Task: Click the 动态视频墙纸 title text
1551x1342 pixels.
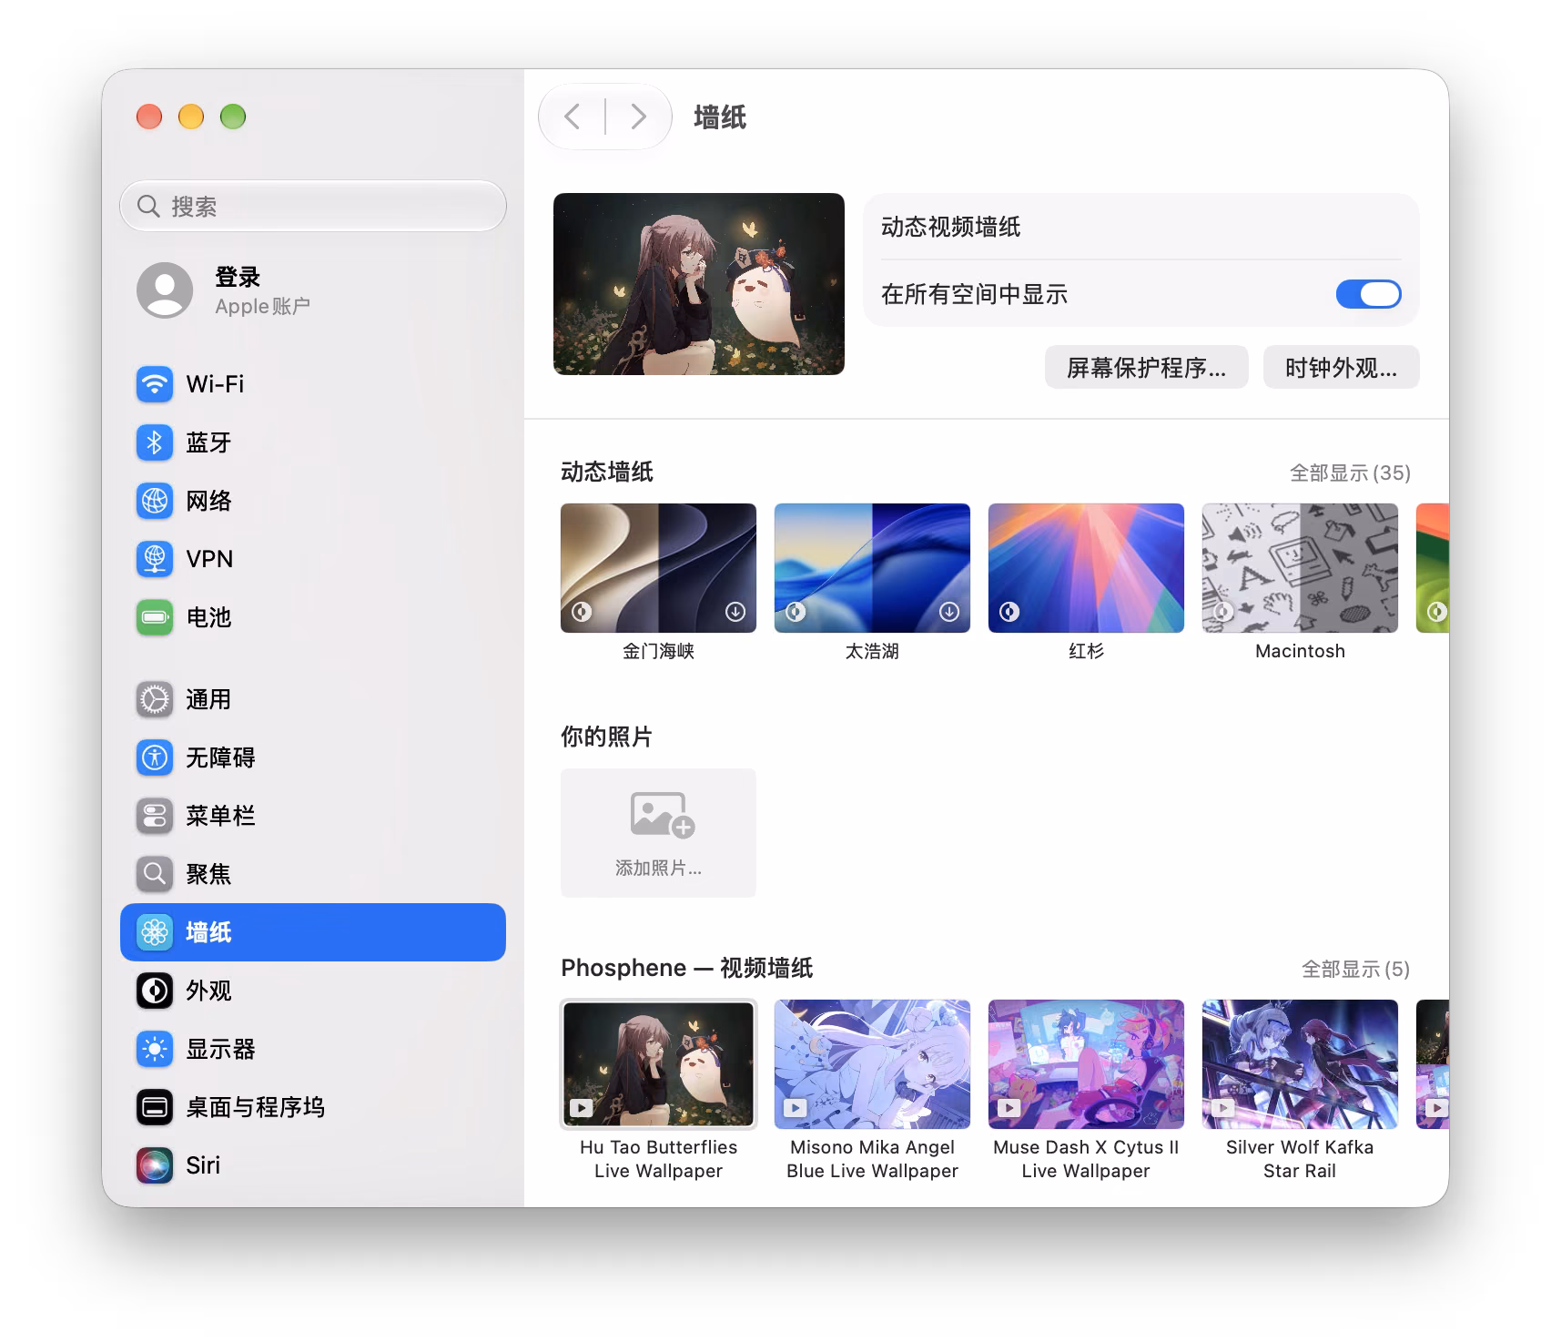Action: click(x=950, y=227)
